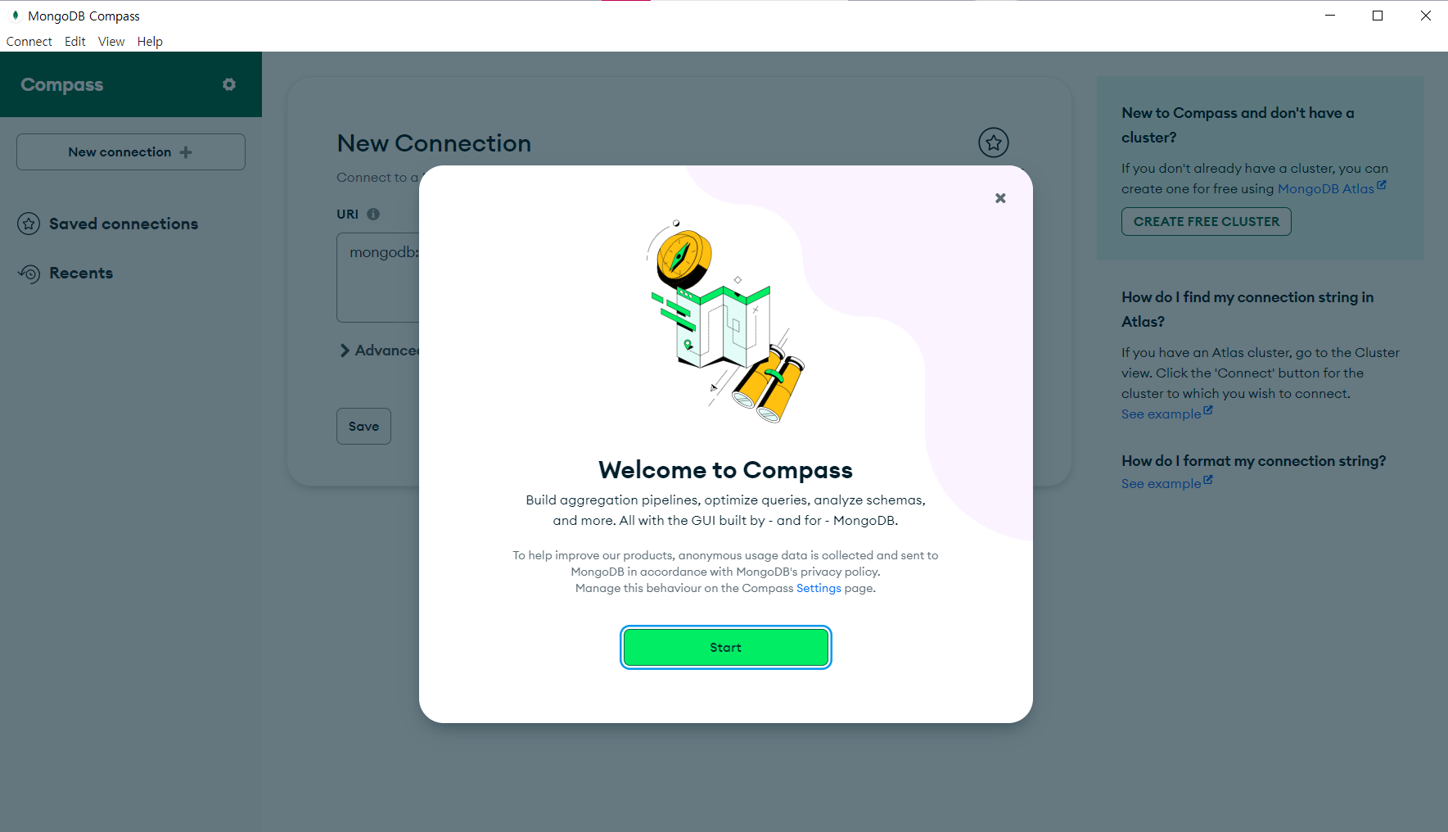Click the Recents history icon

29,273
